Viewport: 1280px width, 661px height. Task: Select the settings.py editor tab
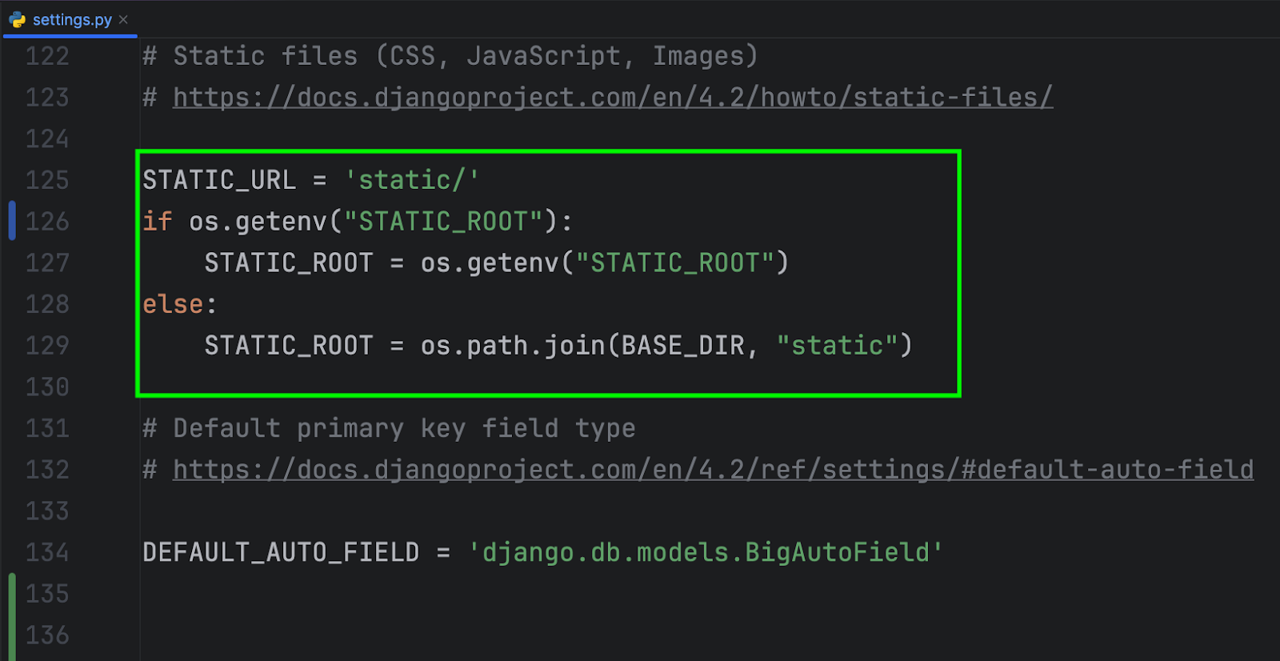pos(72,20)
